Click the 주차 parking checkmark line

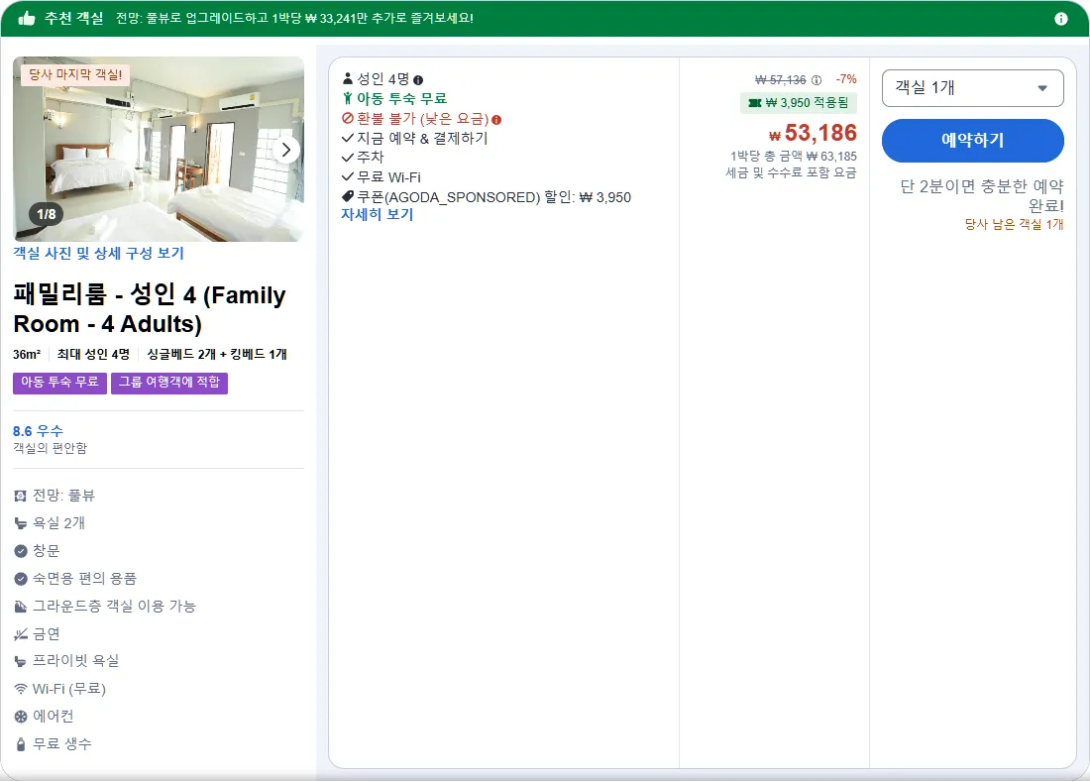pos(363,158)
